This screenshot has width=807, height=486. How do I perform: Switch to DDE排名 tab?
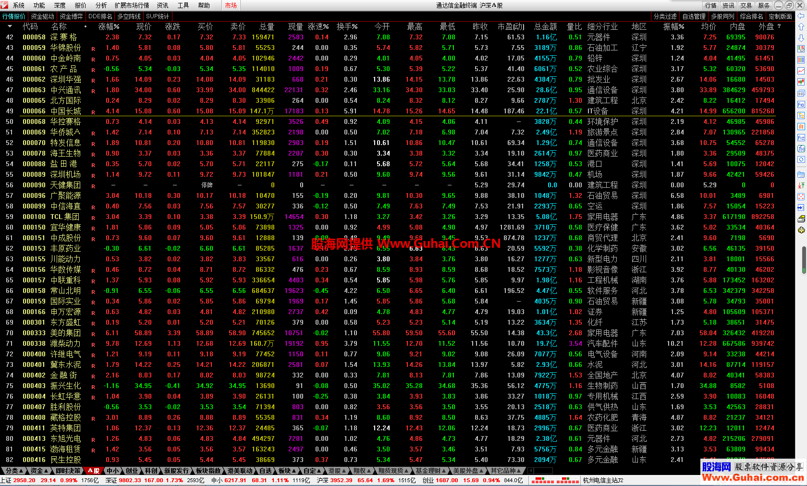click(x=100, y=16)
